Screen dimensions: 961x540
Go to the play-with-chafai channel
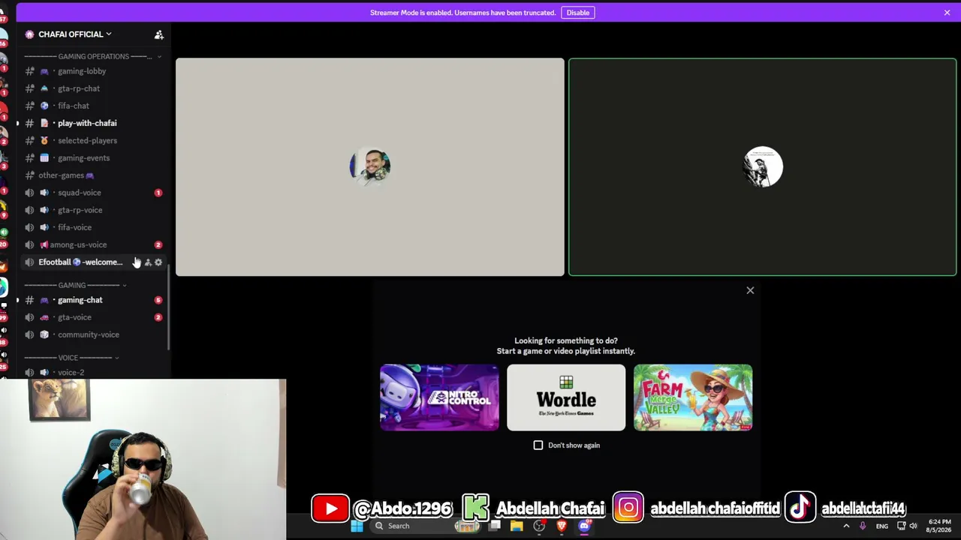[x=94, y=123]
